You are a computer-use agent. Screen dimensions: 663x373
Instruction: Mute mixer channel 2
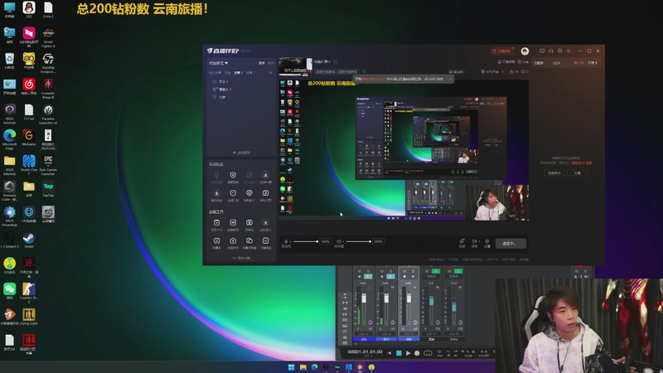382,271
